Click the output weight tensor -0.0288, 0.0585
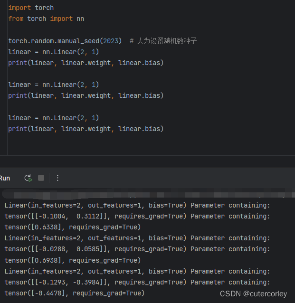295x303 pixels. pos(57,249)
